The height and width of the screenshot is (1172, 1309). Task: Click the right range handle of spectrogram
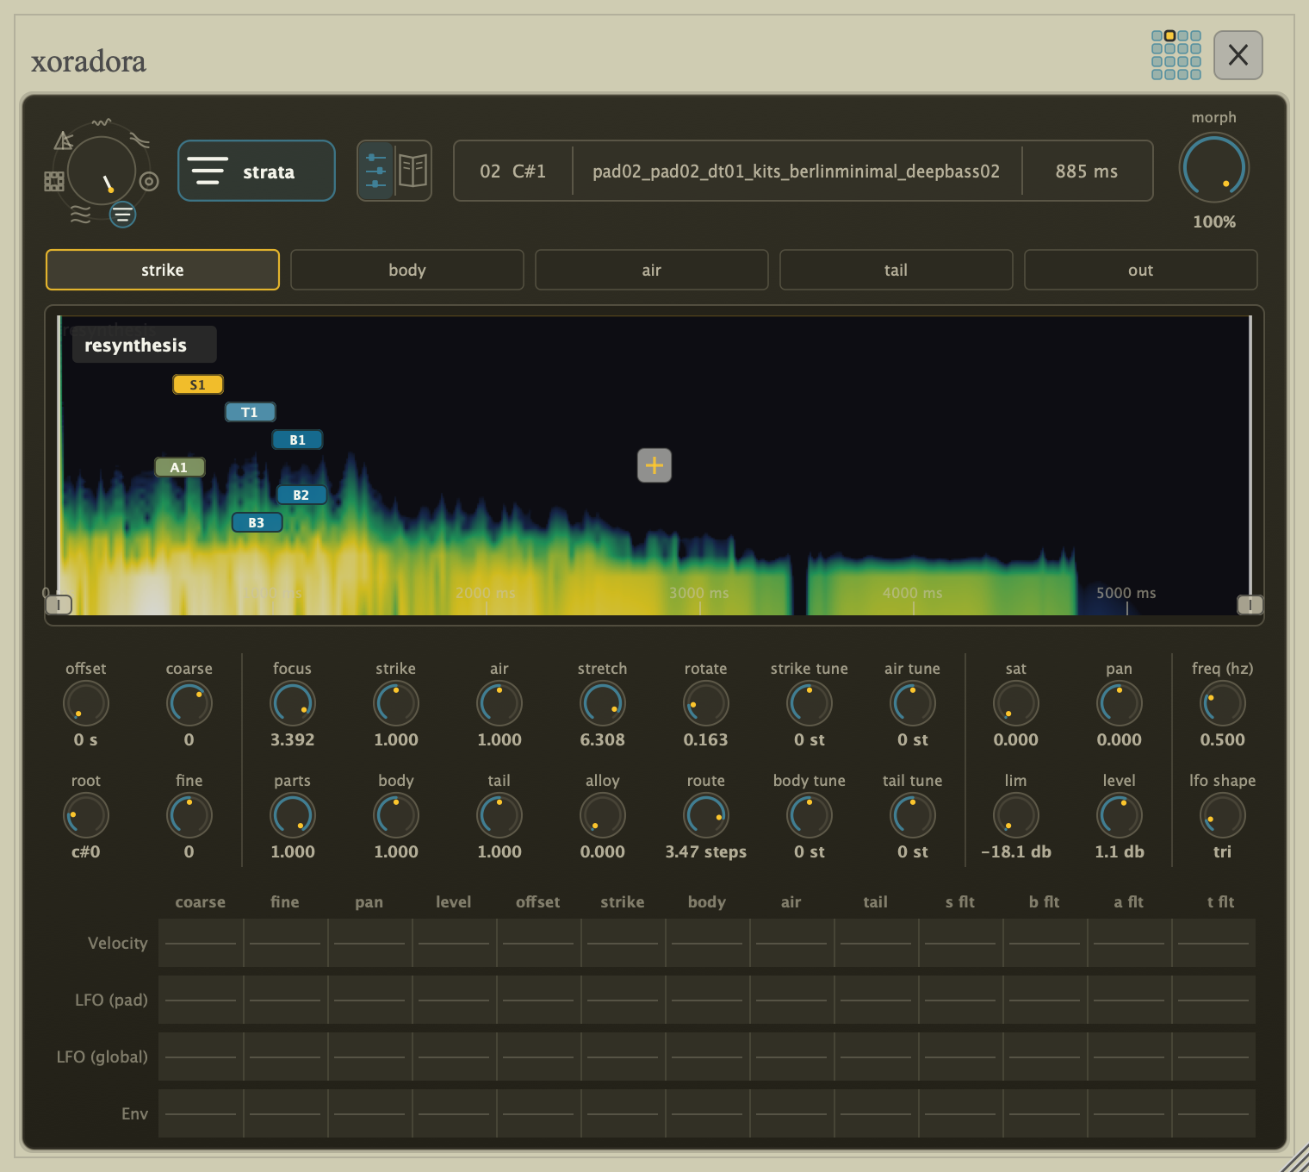[1250, 605]
